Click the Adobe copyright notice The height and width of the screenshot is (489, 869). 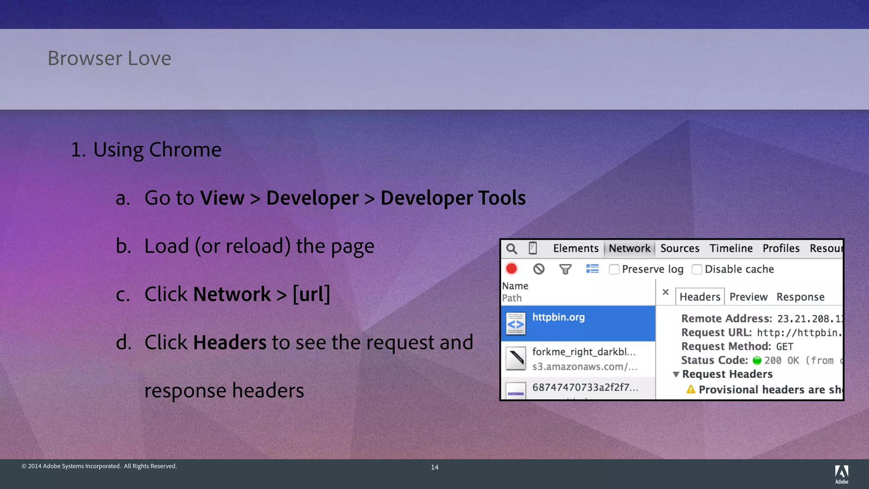click(99, 466)
